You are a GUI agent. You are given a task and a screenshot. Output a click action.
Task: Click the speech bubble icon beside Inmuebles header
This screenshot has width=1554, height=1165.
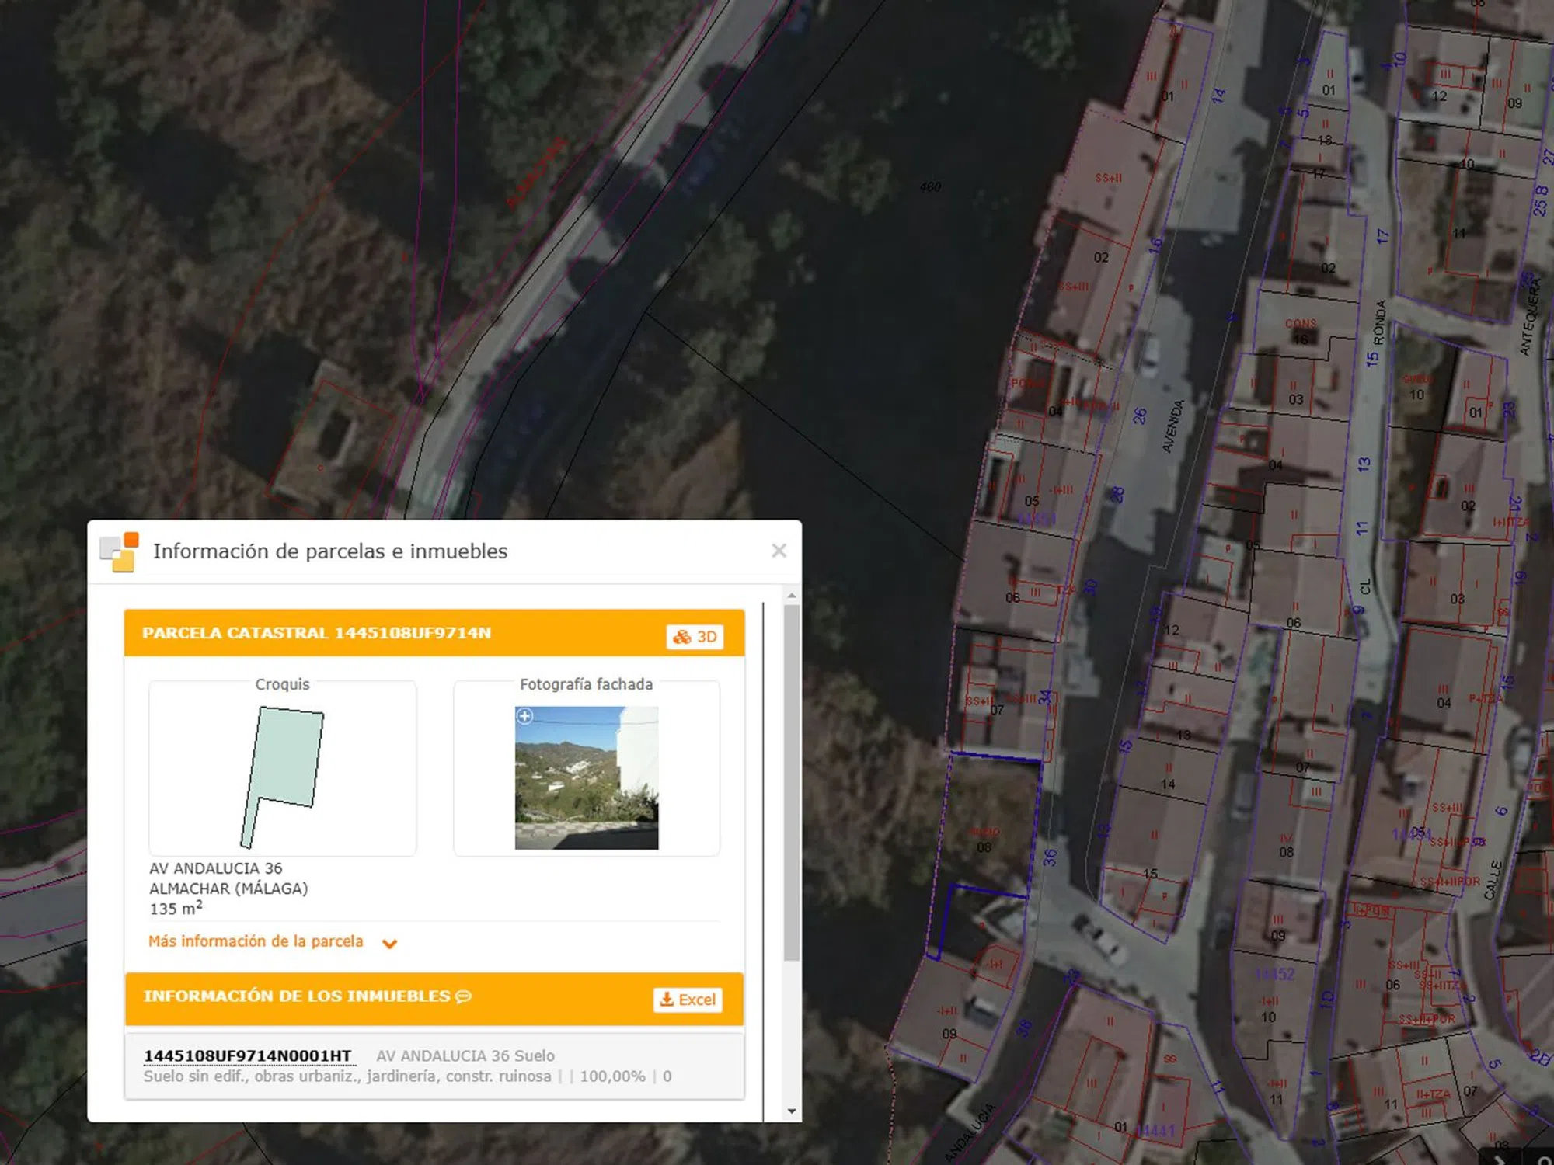pyautogui.click(x=464, y=996)
